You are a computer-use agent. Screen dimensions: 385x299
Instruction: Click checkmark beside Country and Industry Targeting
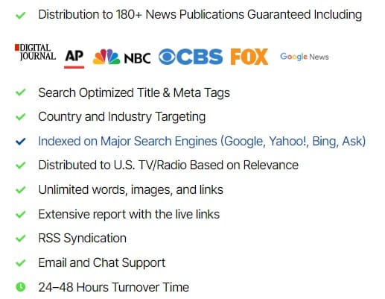pos(21,116)
